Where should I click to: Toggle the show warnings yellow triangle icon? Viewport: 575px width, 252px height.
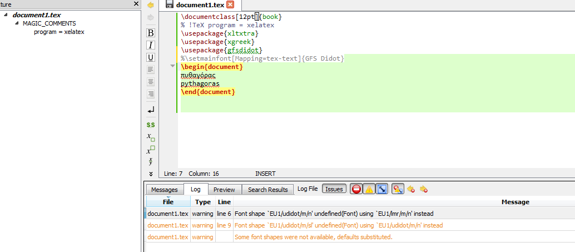pos(369,189)
